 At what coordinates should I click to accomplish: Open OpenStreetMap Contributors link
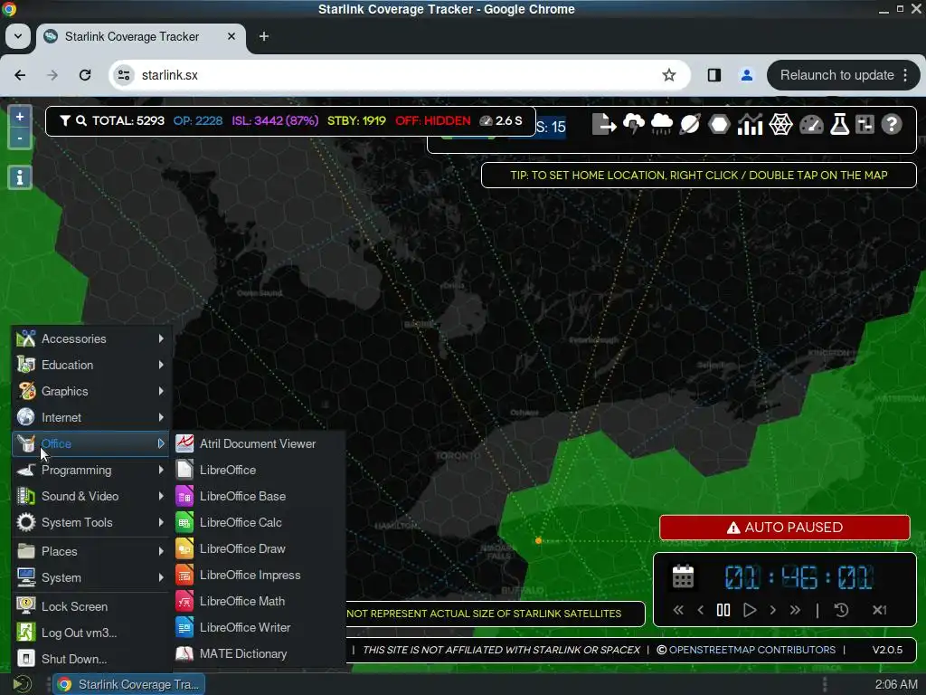[x=751, y=650]
